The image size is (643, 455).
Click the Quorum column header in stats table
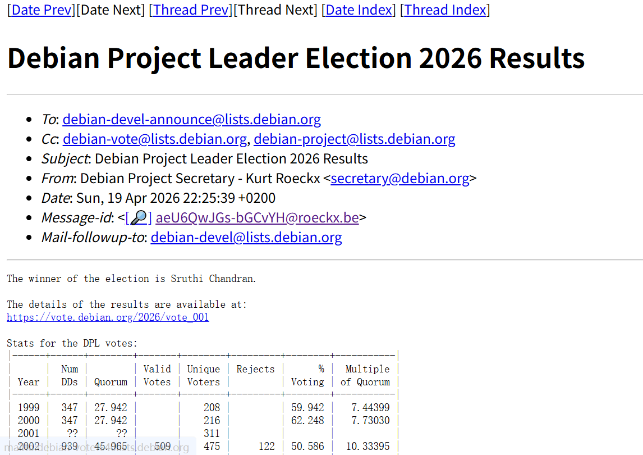111,382
